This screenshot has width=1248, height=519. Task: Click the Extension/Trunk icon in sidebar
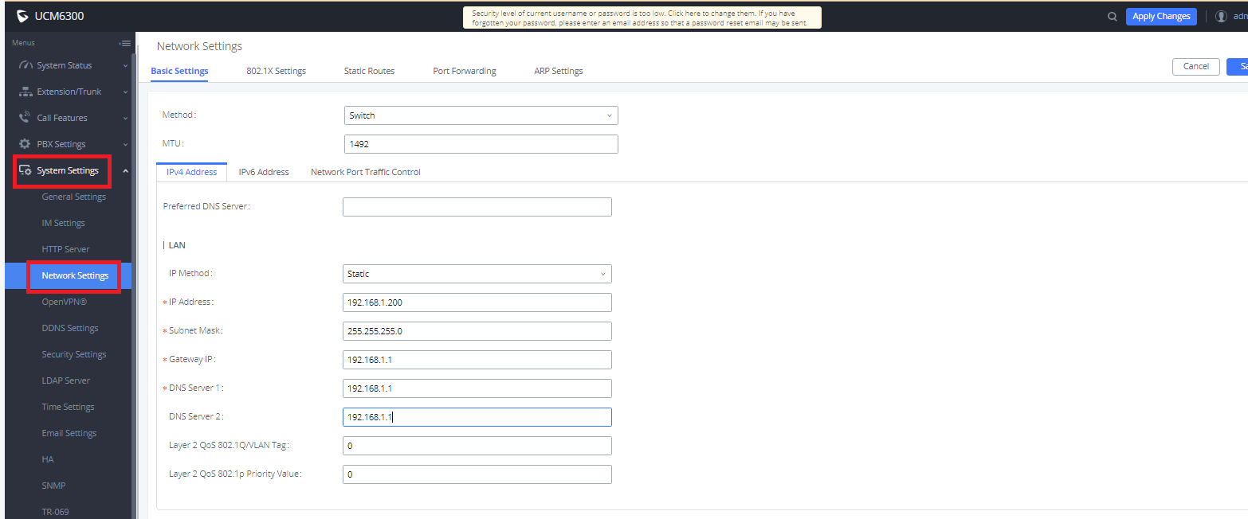pos(26,92)
